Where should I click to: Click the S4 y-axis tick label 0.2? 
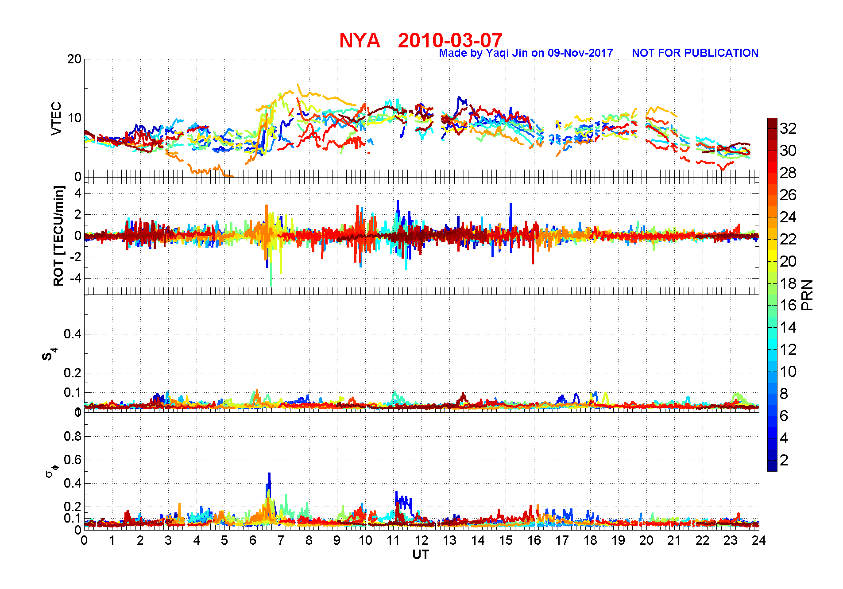[73, 373]
